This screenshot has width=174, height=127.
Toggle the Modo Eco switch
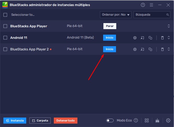pyautogui.click(x=110, y=120)
